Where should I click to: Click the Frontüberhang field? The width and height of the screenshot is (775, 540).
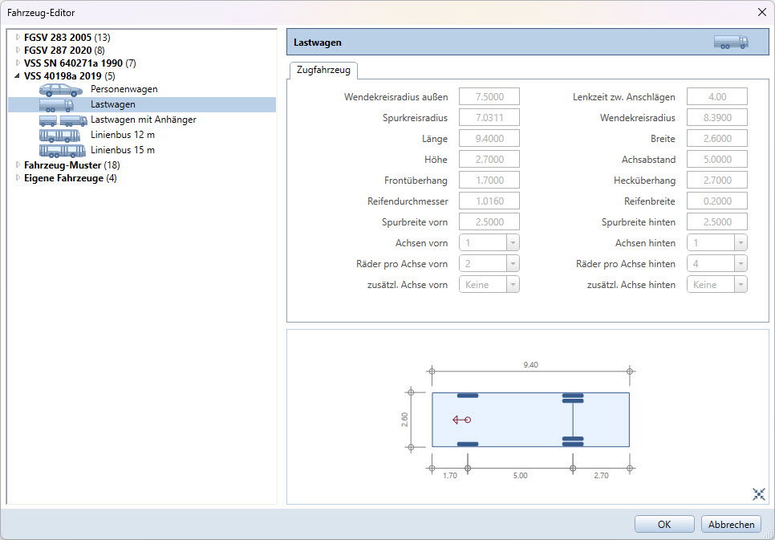(489, 180)
